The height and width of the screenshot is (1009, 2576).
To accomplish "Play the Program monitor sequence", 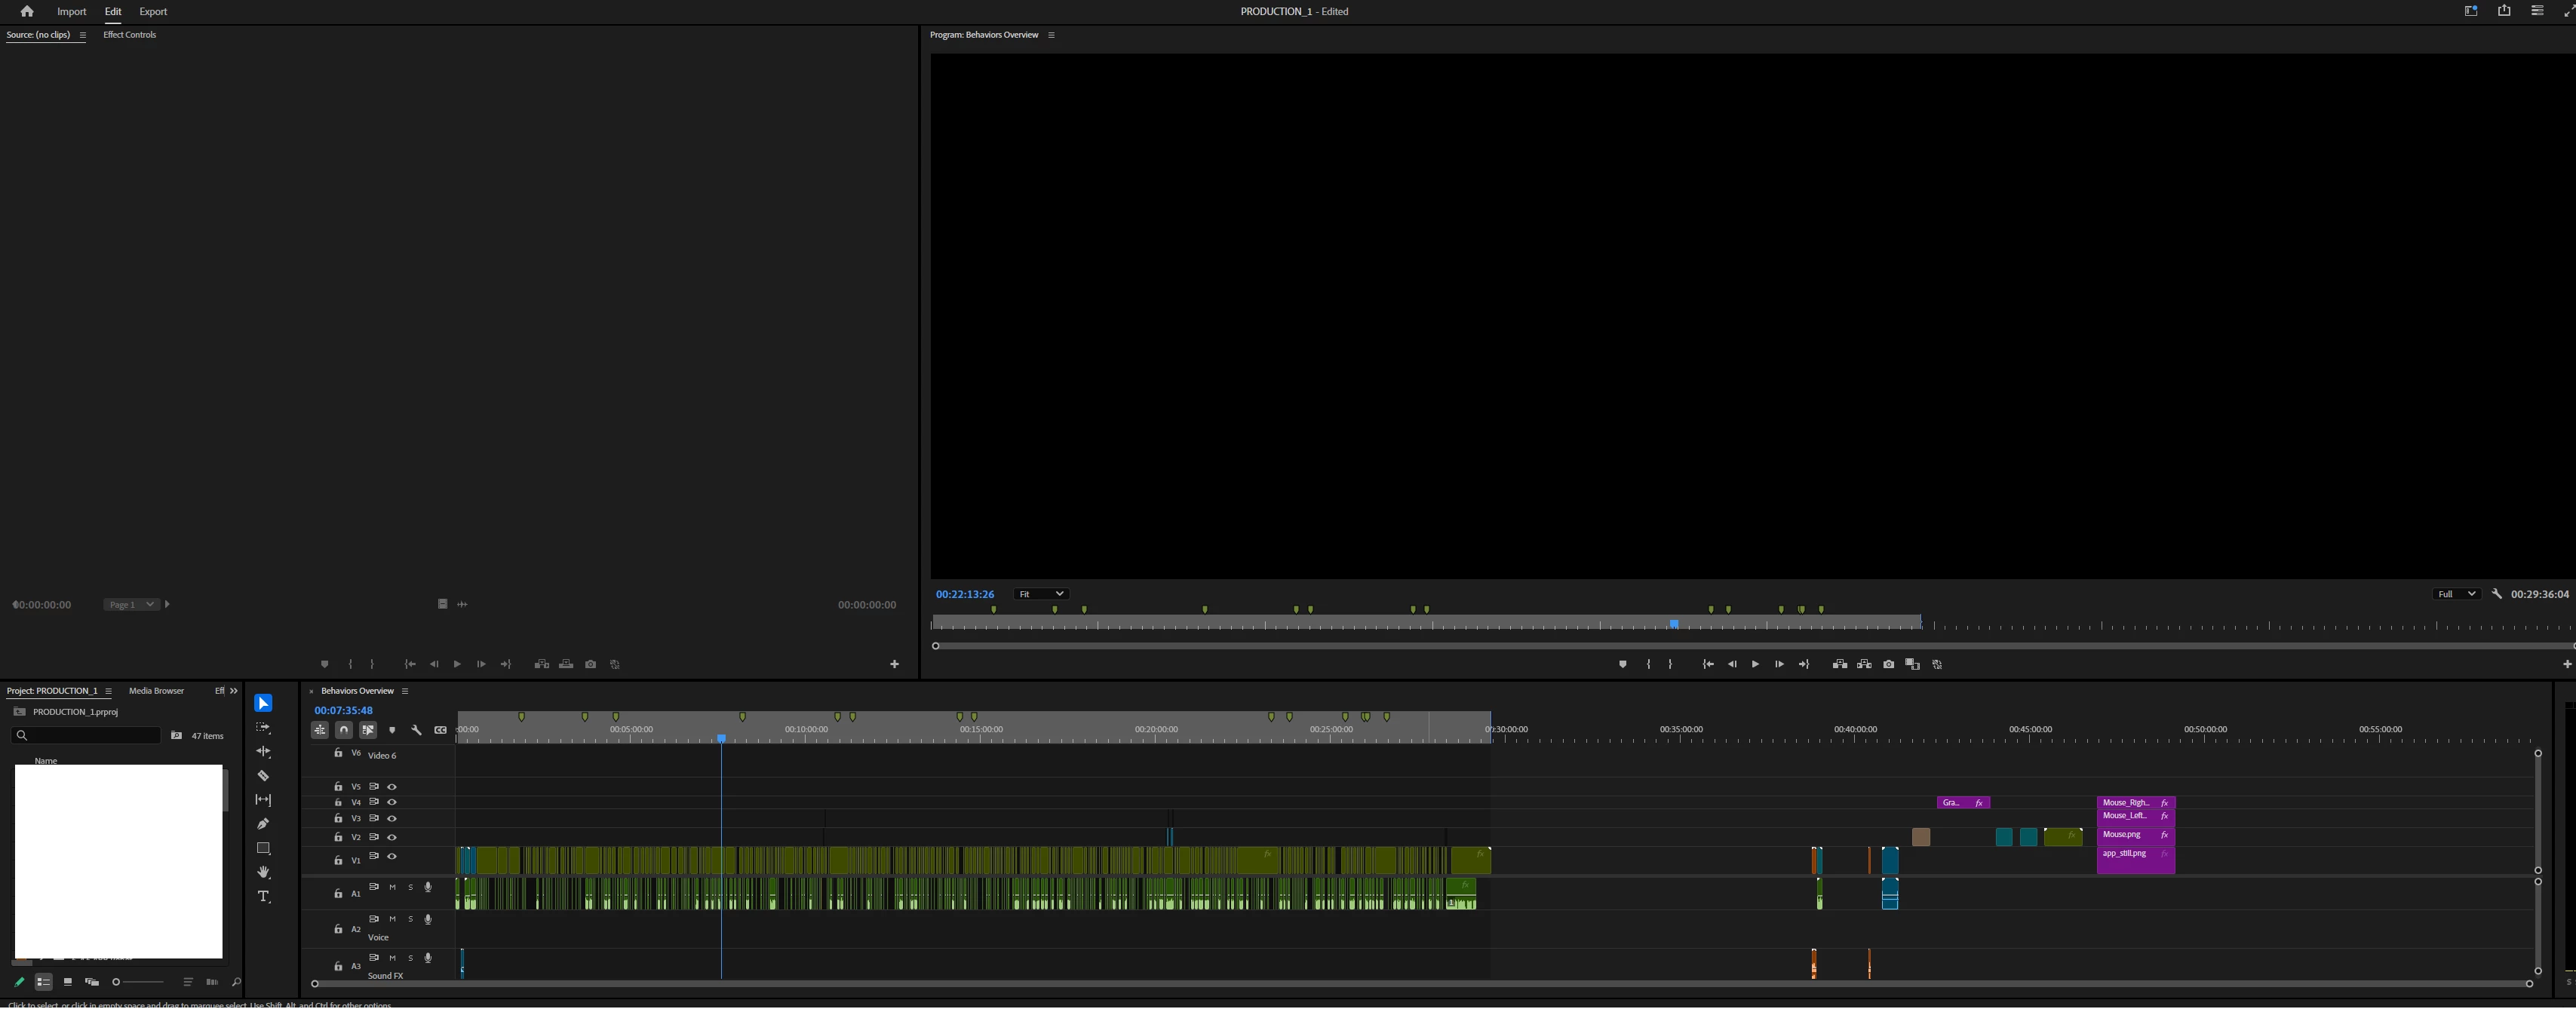I will coord(1755,665).
